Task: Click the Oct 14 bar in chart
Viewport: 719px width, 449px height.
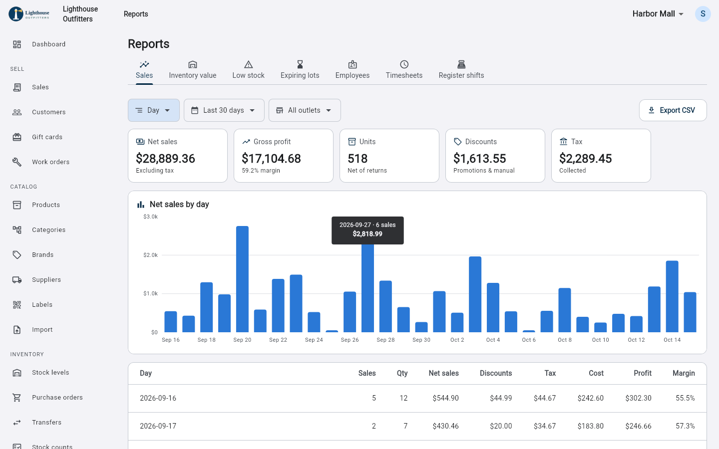Action: [672, 296]
